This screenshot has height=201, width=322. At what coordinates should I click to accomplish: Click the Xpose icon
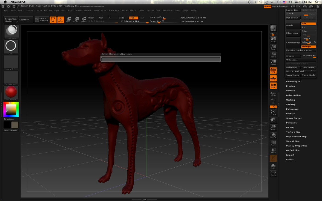(273, 174)
